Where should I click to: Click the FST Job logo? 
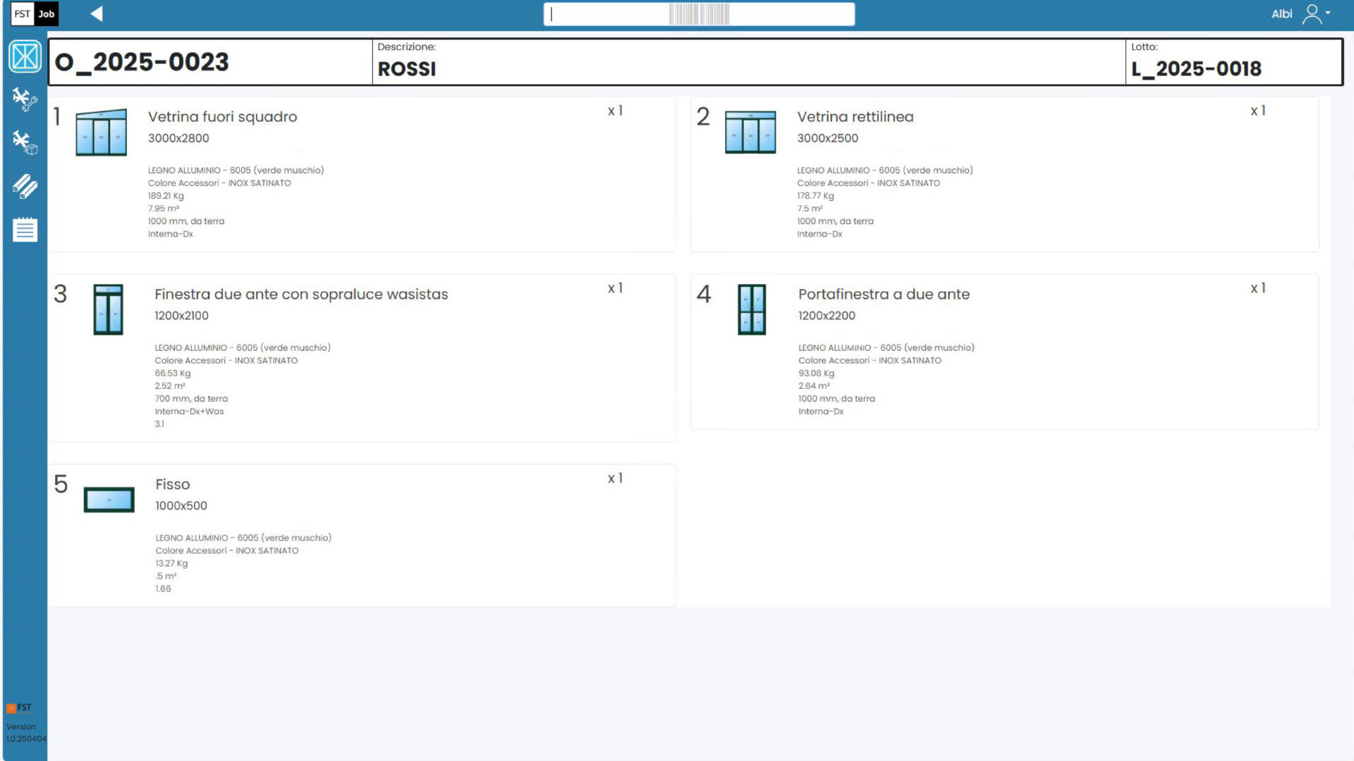pyautogui.click(x=35, y=14)
